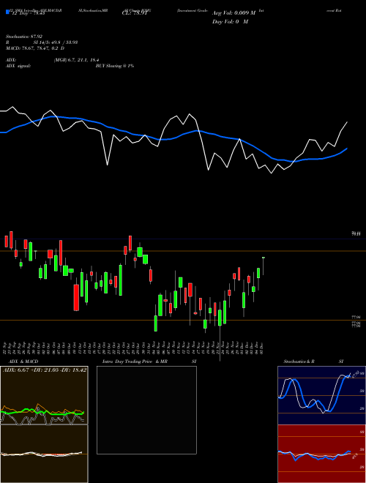
Task: Click the 'CL: 78.91' closing price text
Action: [x=133, y=13]
